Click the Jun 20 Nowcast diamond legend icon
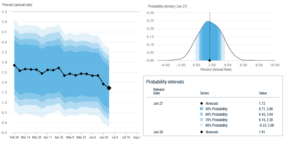 [x=202, y=132]
